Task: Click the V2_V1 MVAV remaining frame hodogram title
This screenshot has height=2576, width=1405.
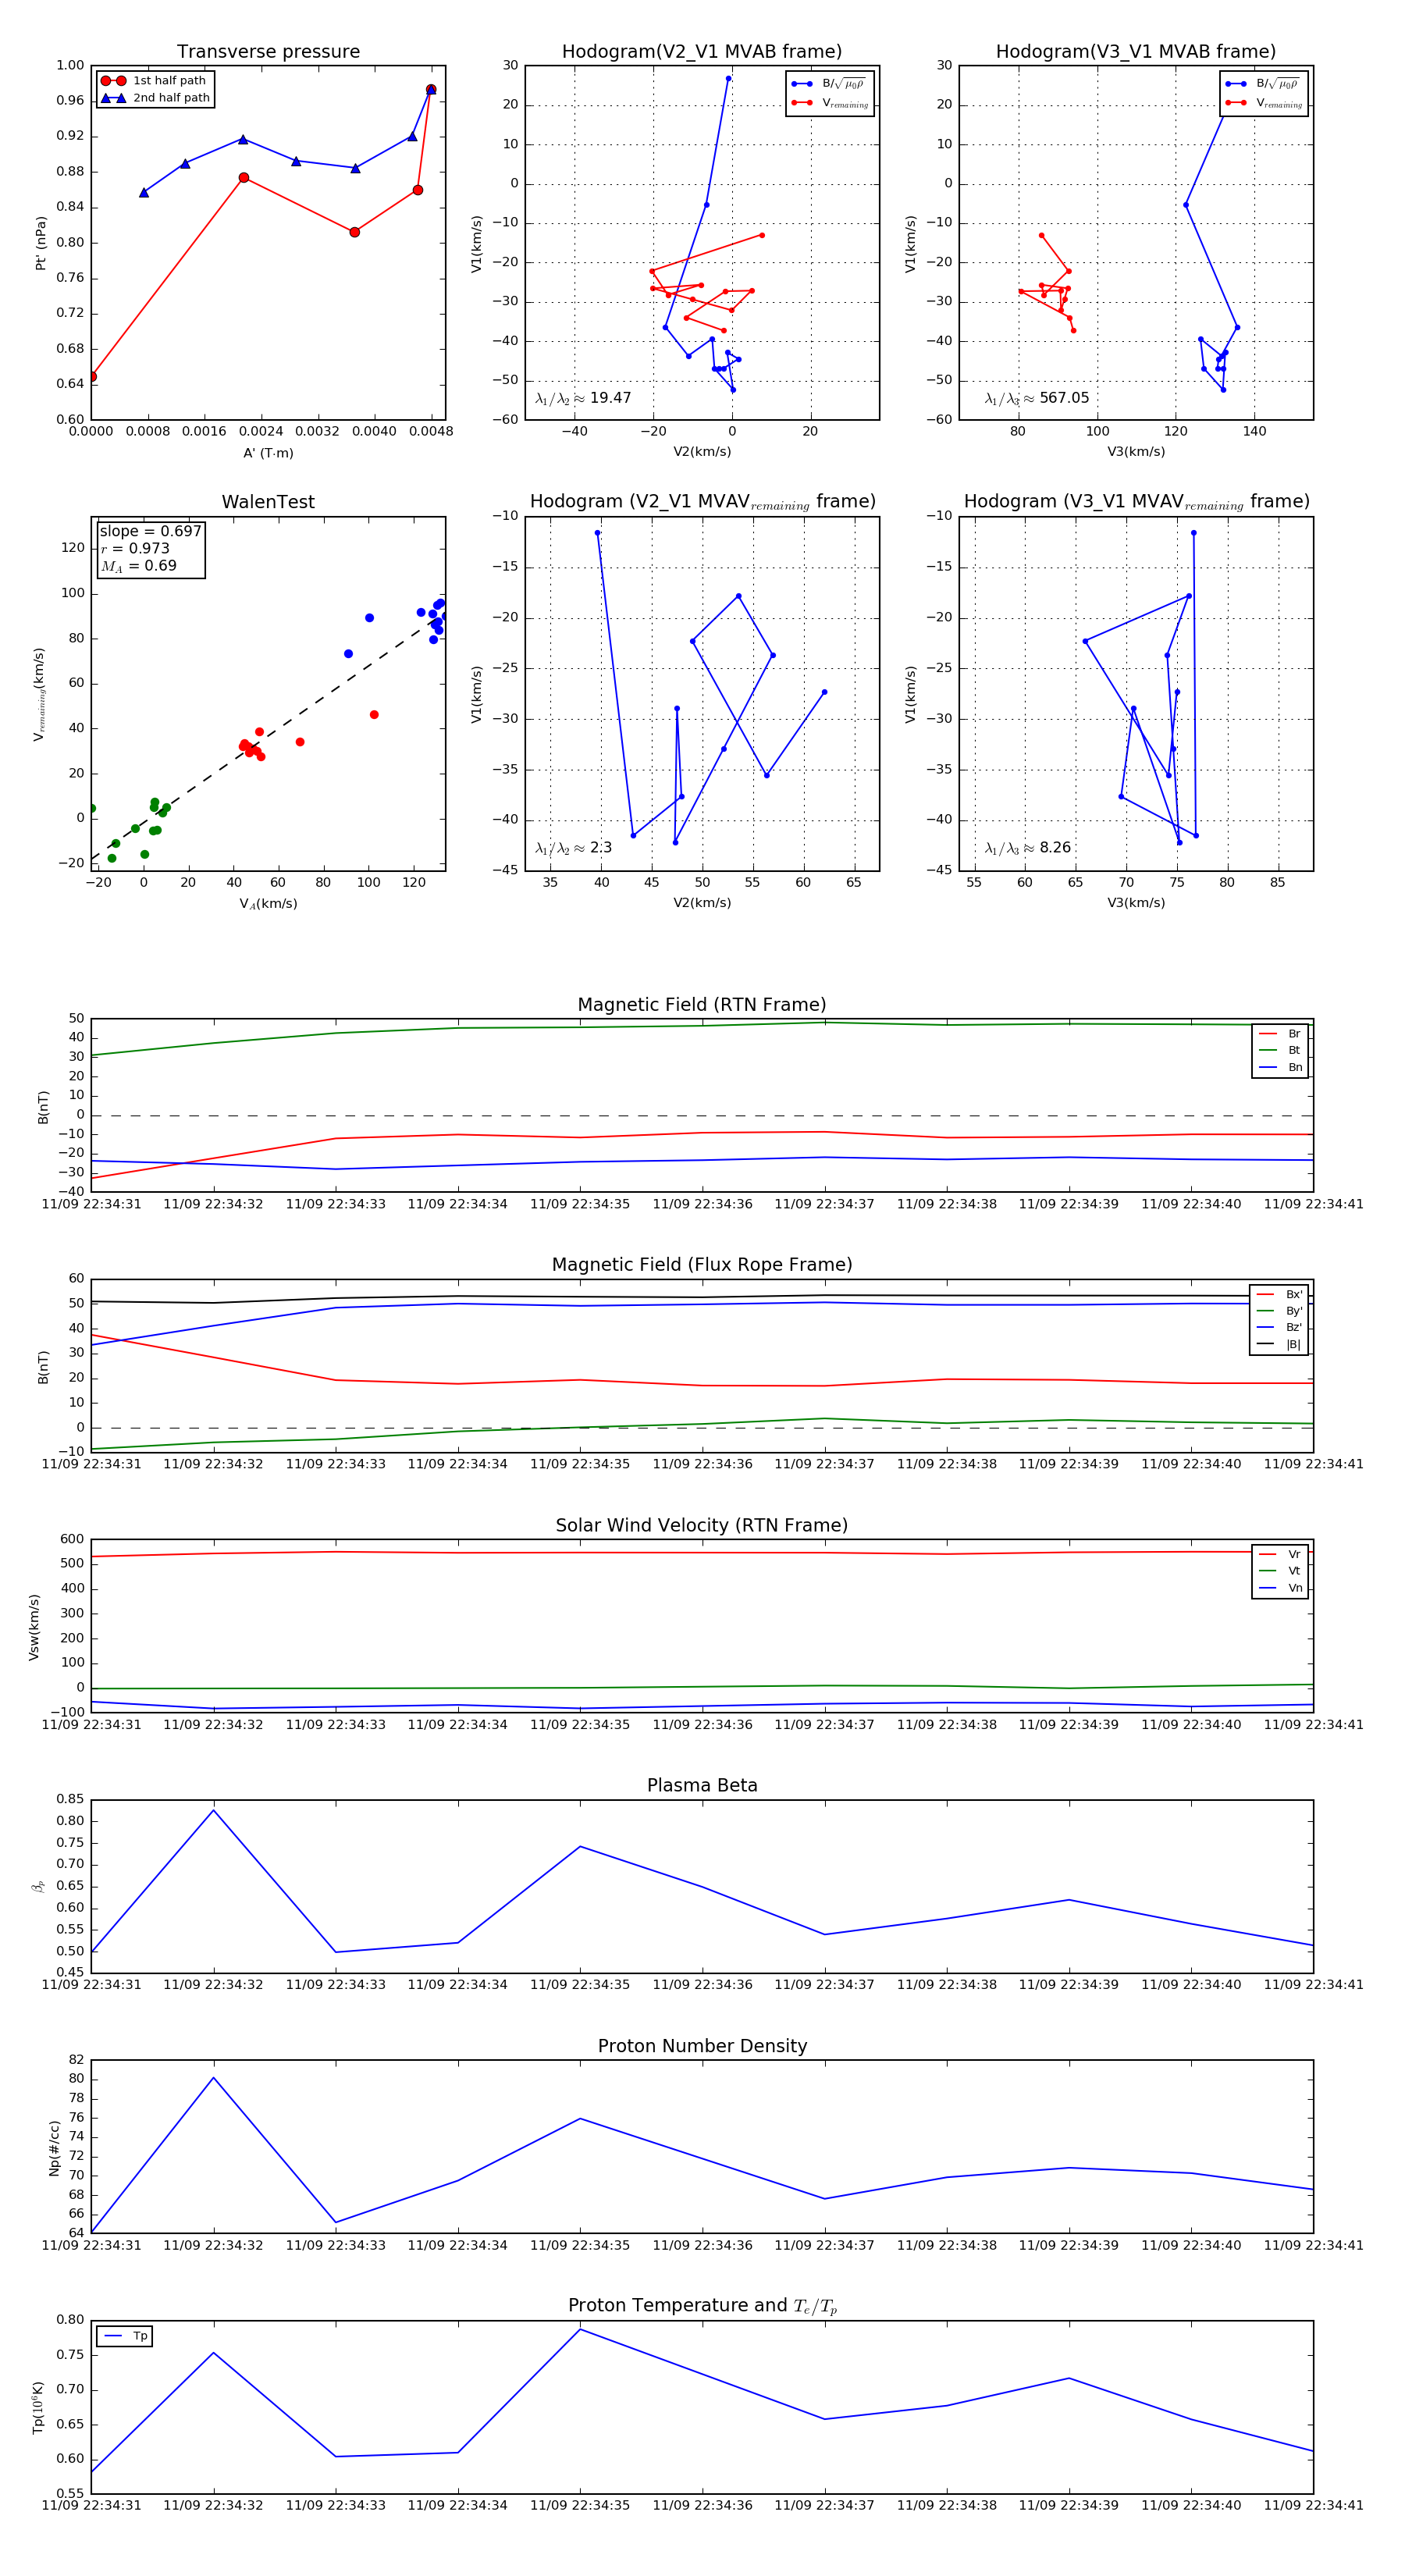Action: click(702, 502)
